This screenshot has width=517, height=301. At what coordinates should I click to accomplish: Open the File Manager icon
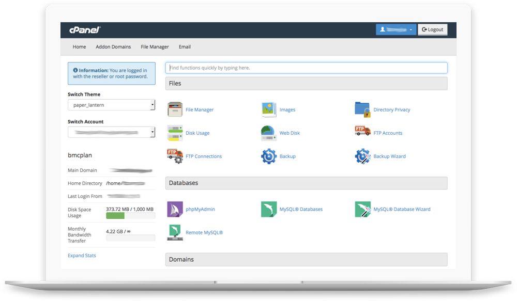(x=175, y=109)
